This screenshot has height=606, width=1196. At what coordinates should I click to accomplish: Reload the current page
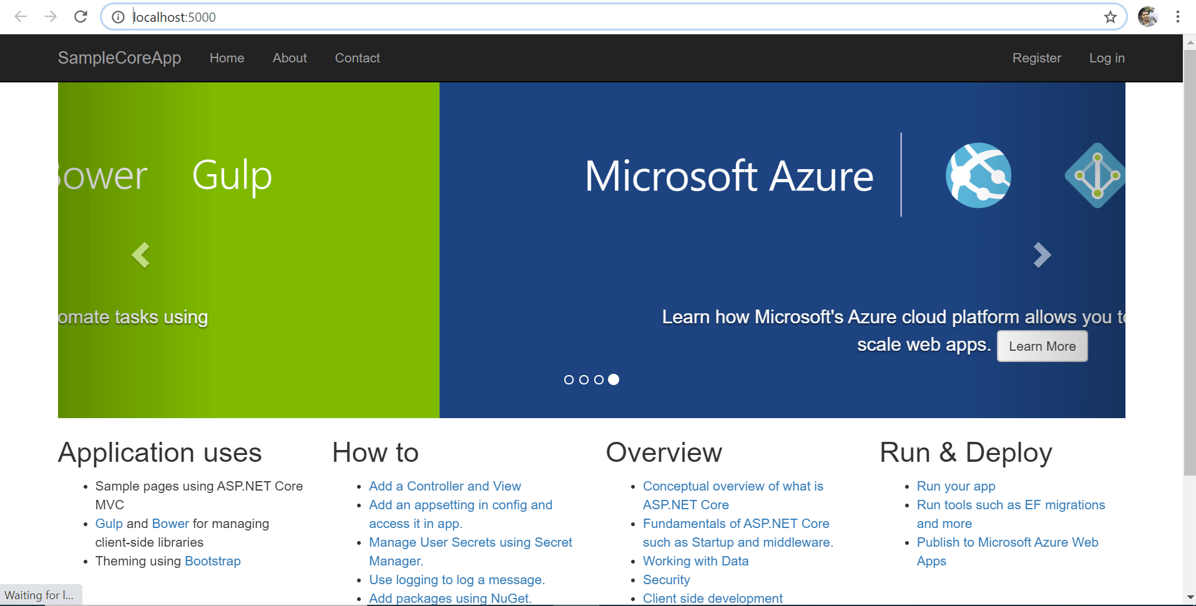[81, 17]
